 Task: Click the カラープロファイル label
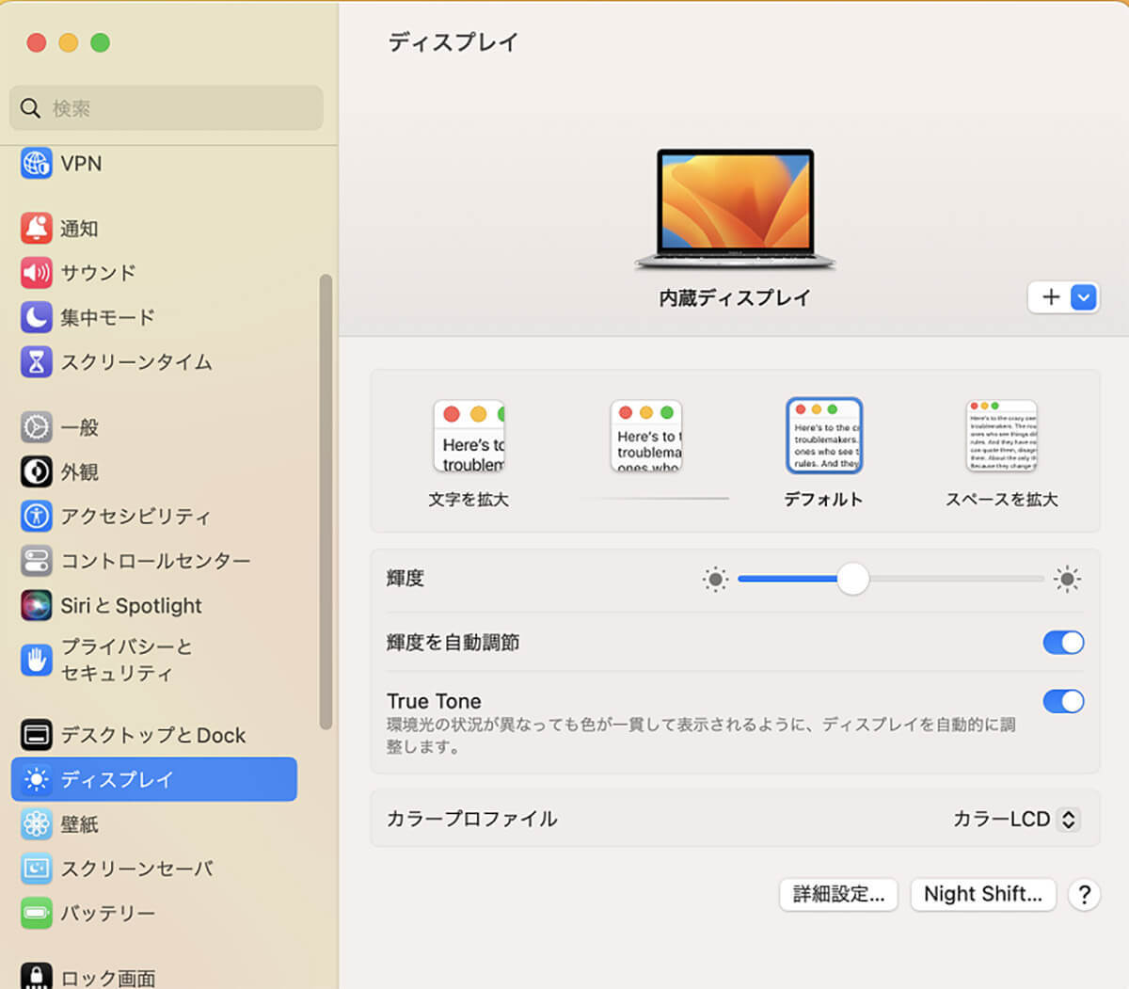pyautogui.click(x=472, y=819)
